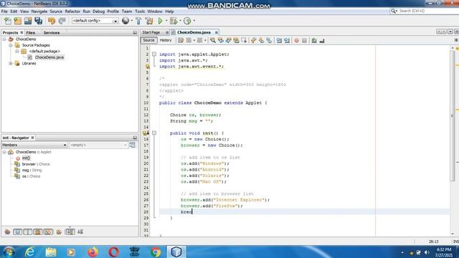Click the Redo toolbar icon
The image size is (459, 258).
point(62,21)
